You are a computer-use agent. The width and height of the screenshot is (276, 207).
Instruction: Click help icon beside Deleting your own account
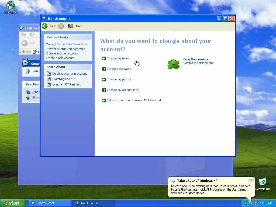tap(49, 74)
